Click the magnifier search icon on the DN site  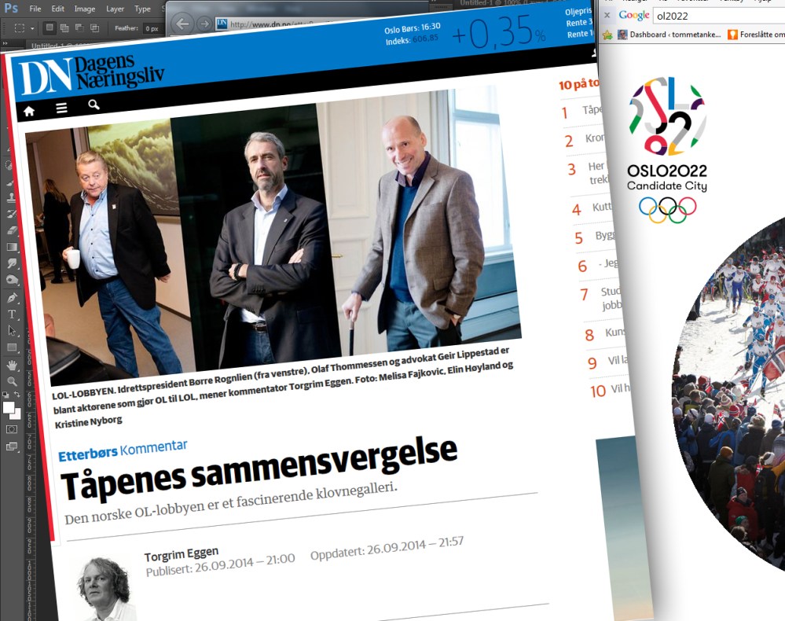pos(94,104)
